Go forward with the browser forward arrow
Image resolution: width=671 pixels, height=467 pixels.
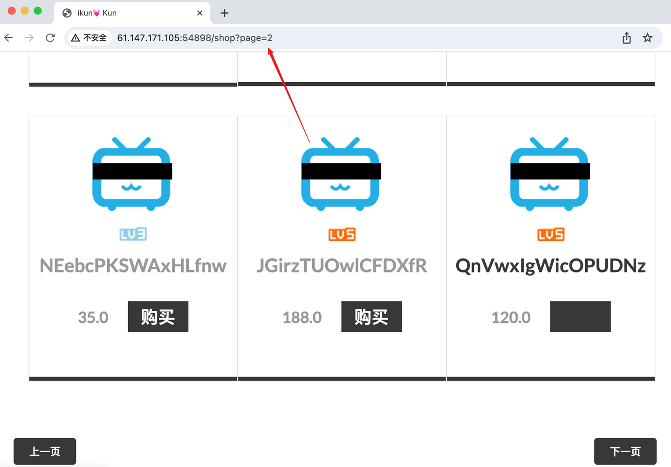point(29,38)
